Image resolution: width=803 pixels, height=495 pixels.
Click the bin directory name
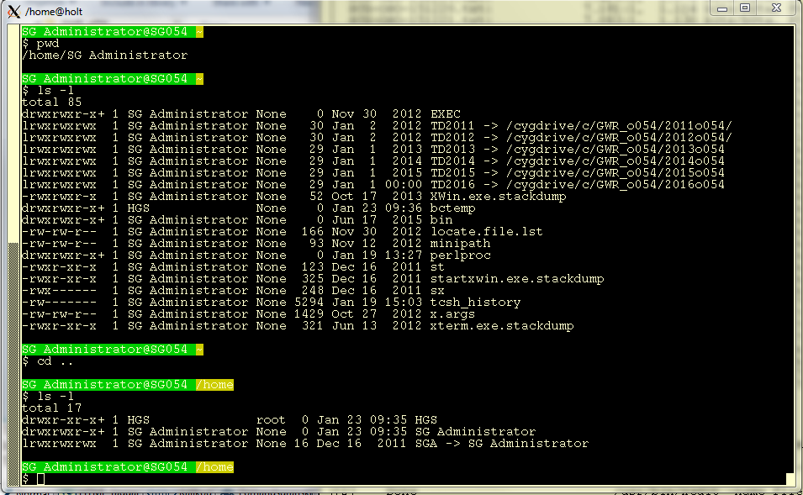tap(441, 219)
